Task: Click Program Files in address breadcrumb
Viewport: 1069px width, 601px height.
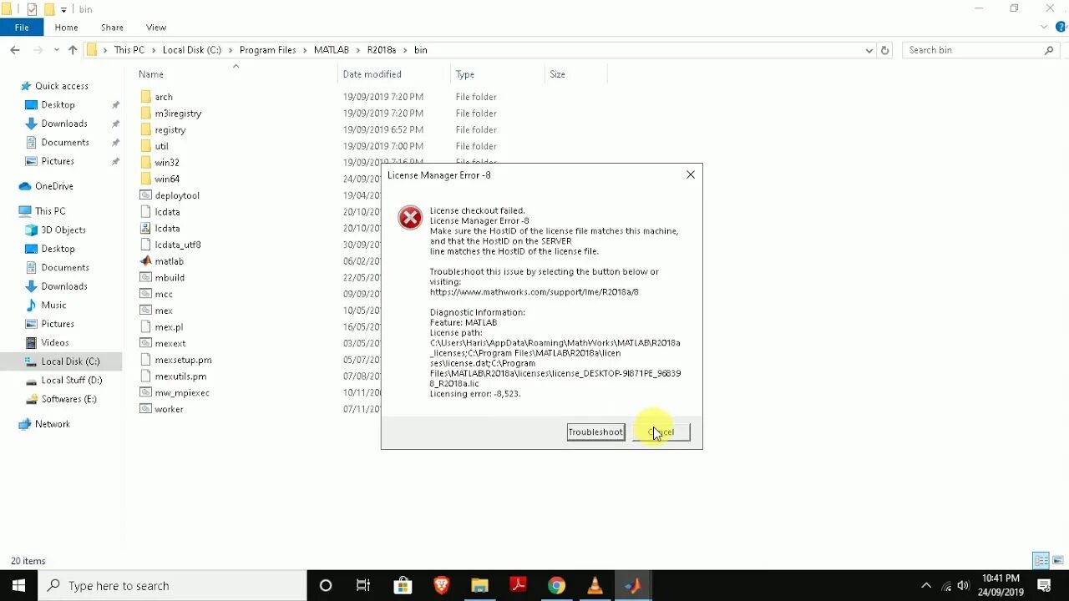Action: [x=268, y=50]
